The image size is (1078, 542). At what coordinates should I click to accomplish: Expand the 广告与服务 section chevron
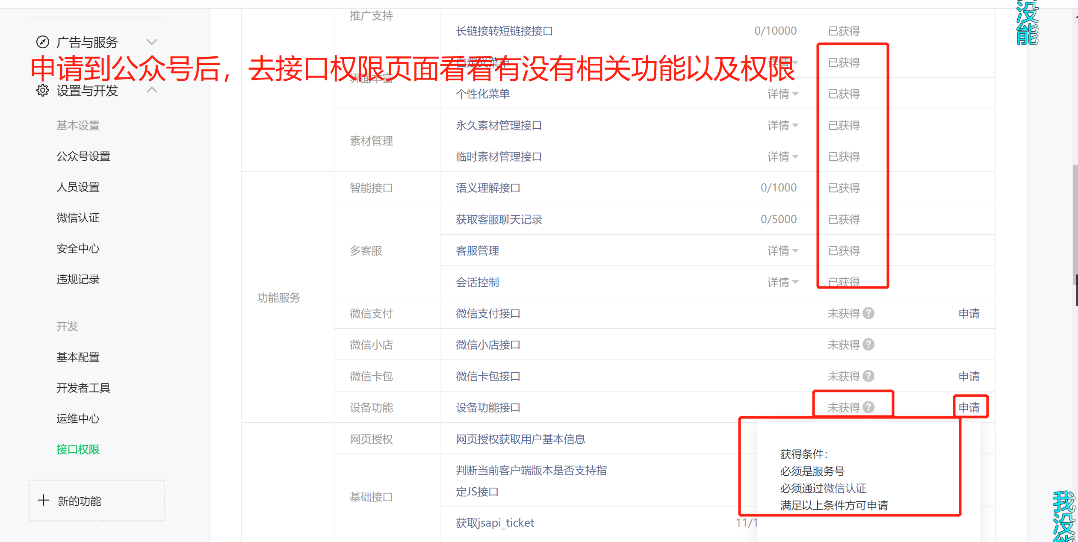point(152,41)
